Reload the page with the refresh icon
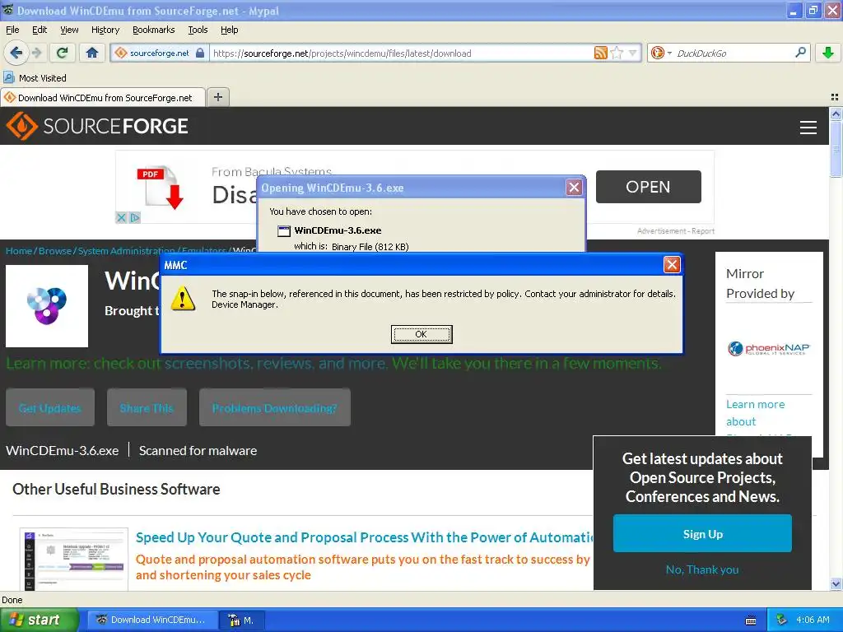Image resolution: width=843 pixels, height=632 pixels. [x=63, y=53]
